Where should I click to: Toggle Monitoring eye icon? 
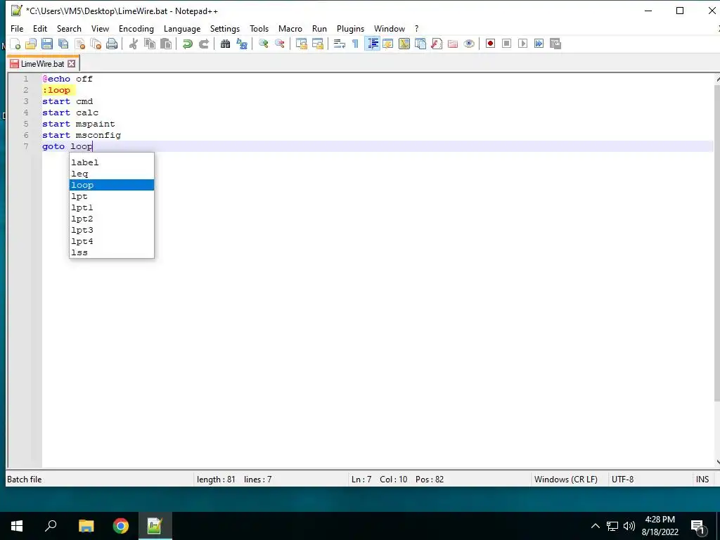[469, 44]
